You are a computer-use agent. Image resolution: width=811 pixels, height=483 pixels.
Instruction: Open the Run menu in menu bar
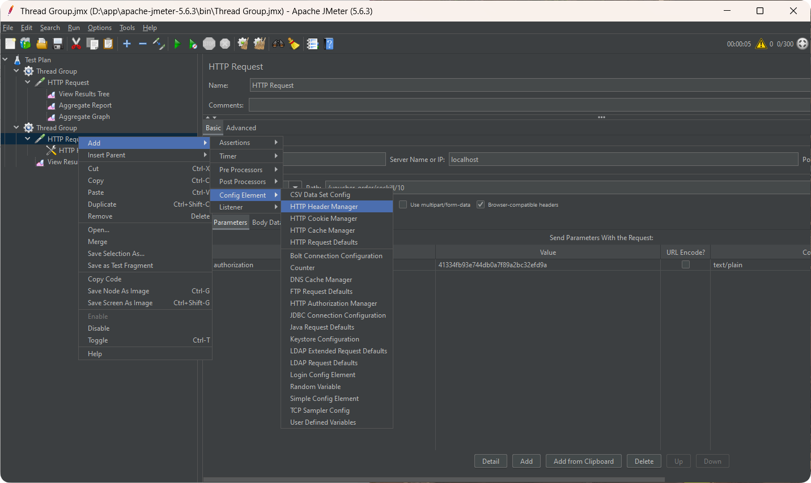pos(74,28)
